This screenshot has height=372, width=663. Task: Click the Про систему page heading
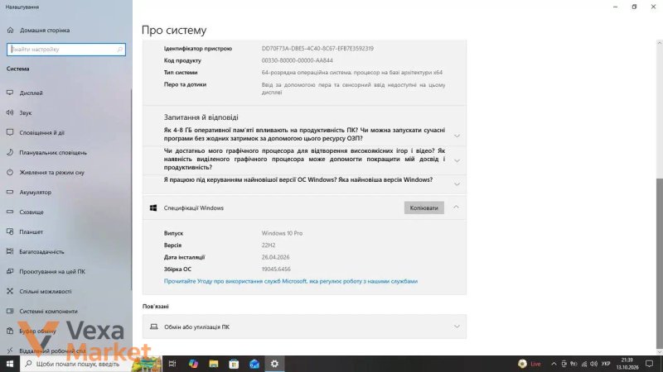click(174, 30)
